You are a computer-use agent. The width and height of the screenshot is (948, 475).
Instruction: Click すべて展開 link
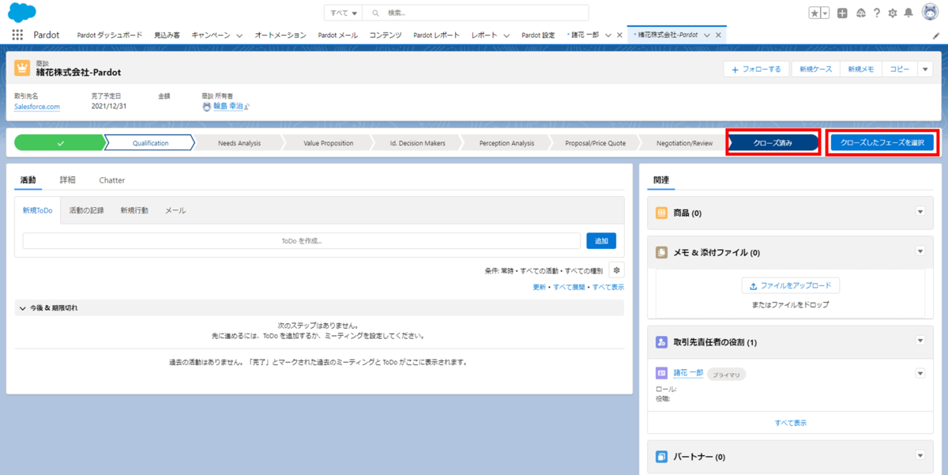[570, 287]
